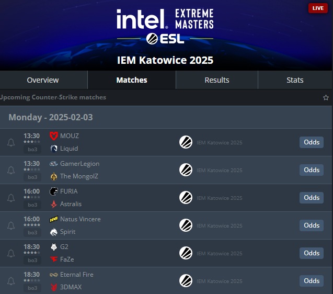Image resolution: width=333 pixels, height=294 pixels.
Task: Click the Monday - 2025-02-03 date header
Action: pyautogui.click(x=51, y=117)
